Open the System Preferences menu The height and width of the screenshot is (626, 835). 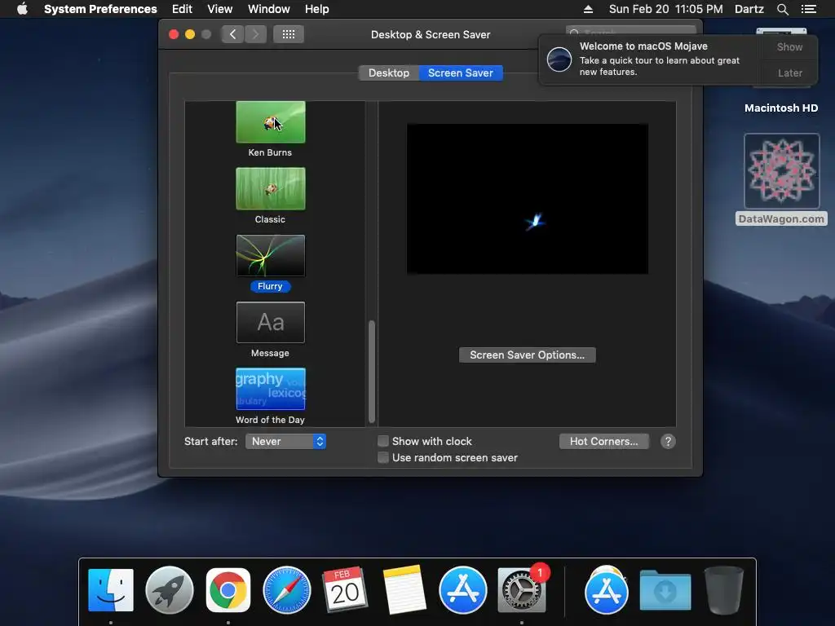pyautogui.click(x=100, y=9)
